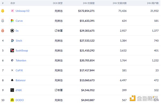Click the CoFiX cross logo icon
Viewport: 161px width, 104px height.
[x=12, y=70]
